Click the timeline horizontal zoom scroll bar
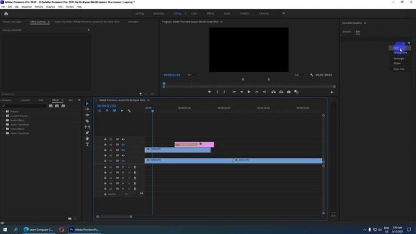The width and height of the screenshot is (416, 234). [x=114, y=216]
